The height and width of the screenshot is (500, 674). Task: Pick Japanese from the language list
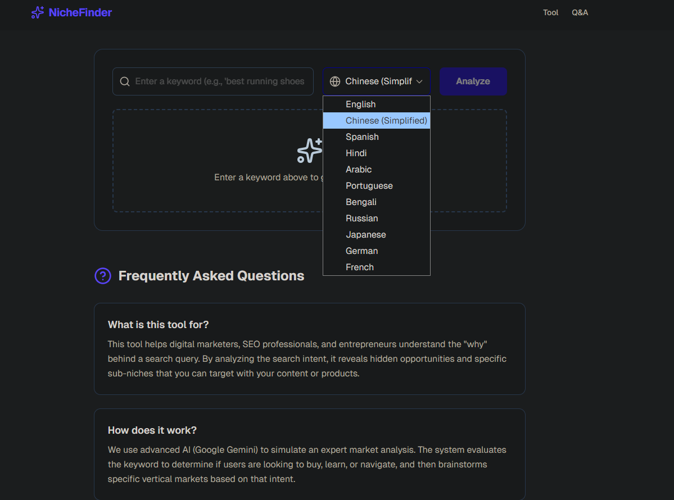pos(365,235)
